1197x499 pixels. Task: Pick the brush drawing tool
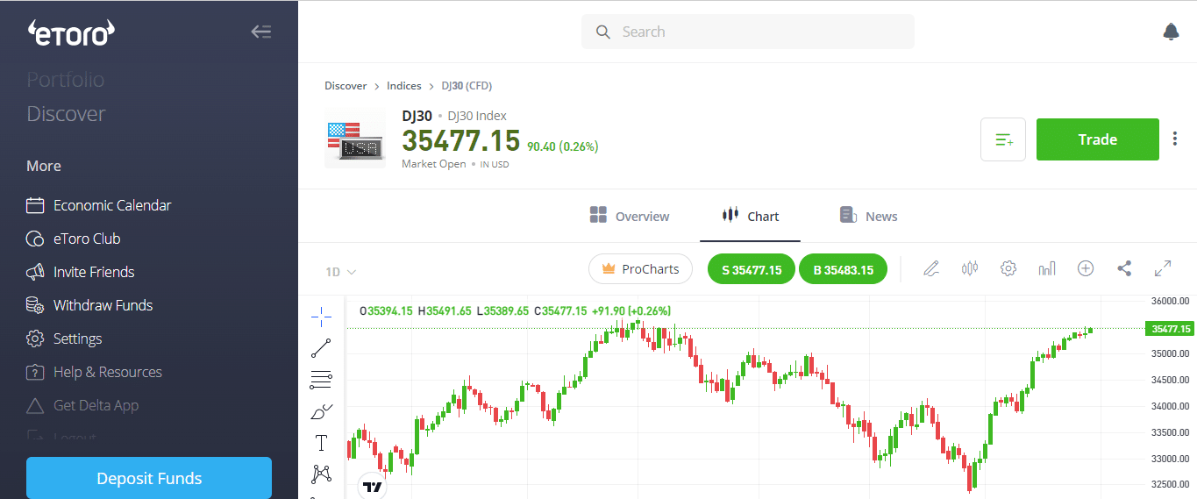(x=321, y=411)
